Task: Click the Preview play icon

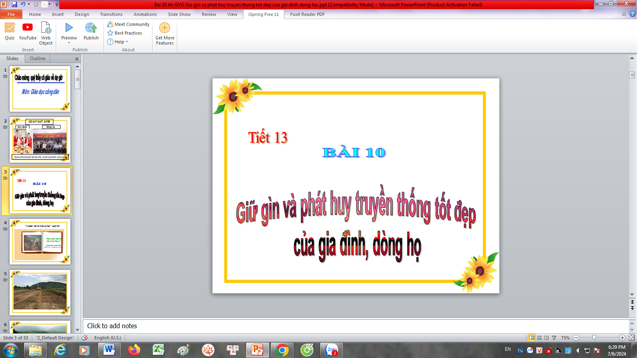Action: pos(69,28)
